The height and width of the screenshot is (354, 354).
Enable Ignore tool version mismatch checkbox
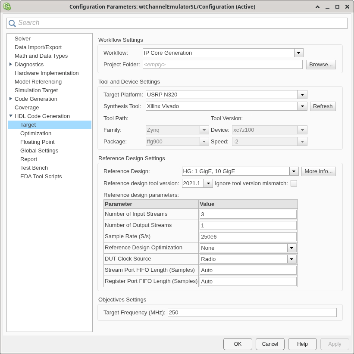point(294,183)
